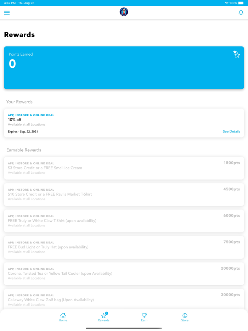The height and width of the screenshot is (331, 248).
Task: Open the Store info tab
Action: pyautogui.click(x=185, y=317)
